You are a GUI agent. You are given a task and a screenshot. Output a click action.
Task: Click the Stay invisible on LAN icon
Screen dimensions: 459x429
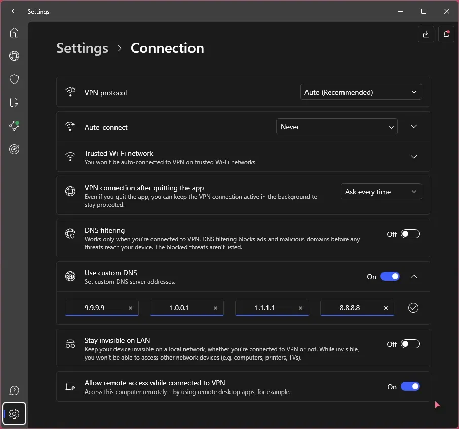tap(70, 344)
